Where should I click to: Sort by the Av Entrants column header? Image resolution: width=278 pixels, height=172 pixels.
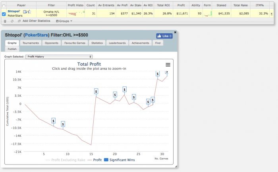106,5
